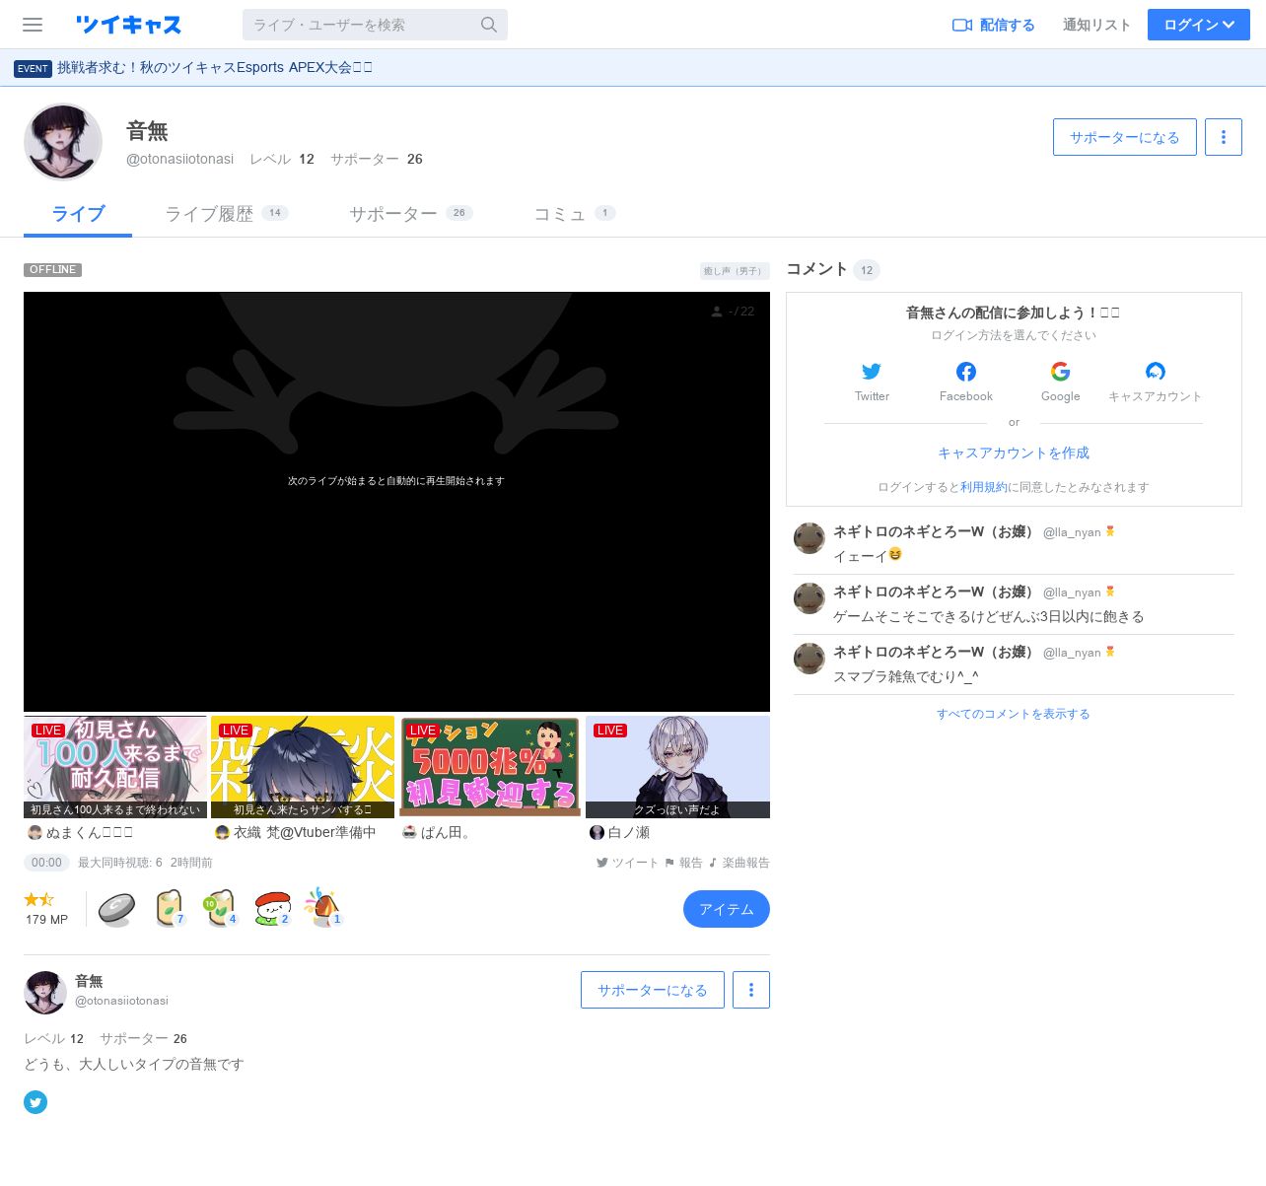Image resolution: width=1266 pixels, height=1186 pixels.
Task: Open live thumbnail クズっぽい声だよ
Action: click(x=677, y=767)
